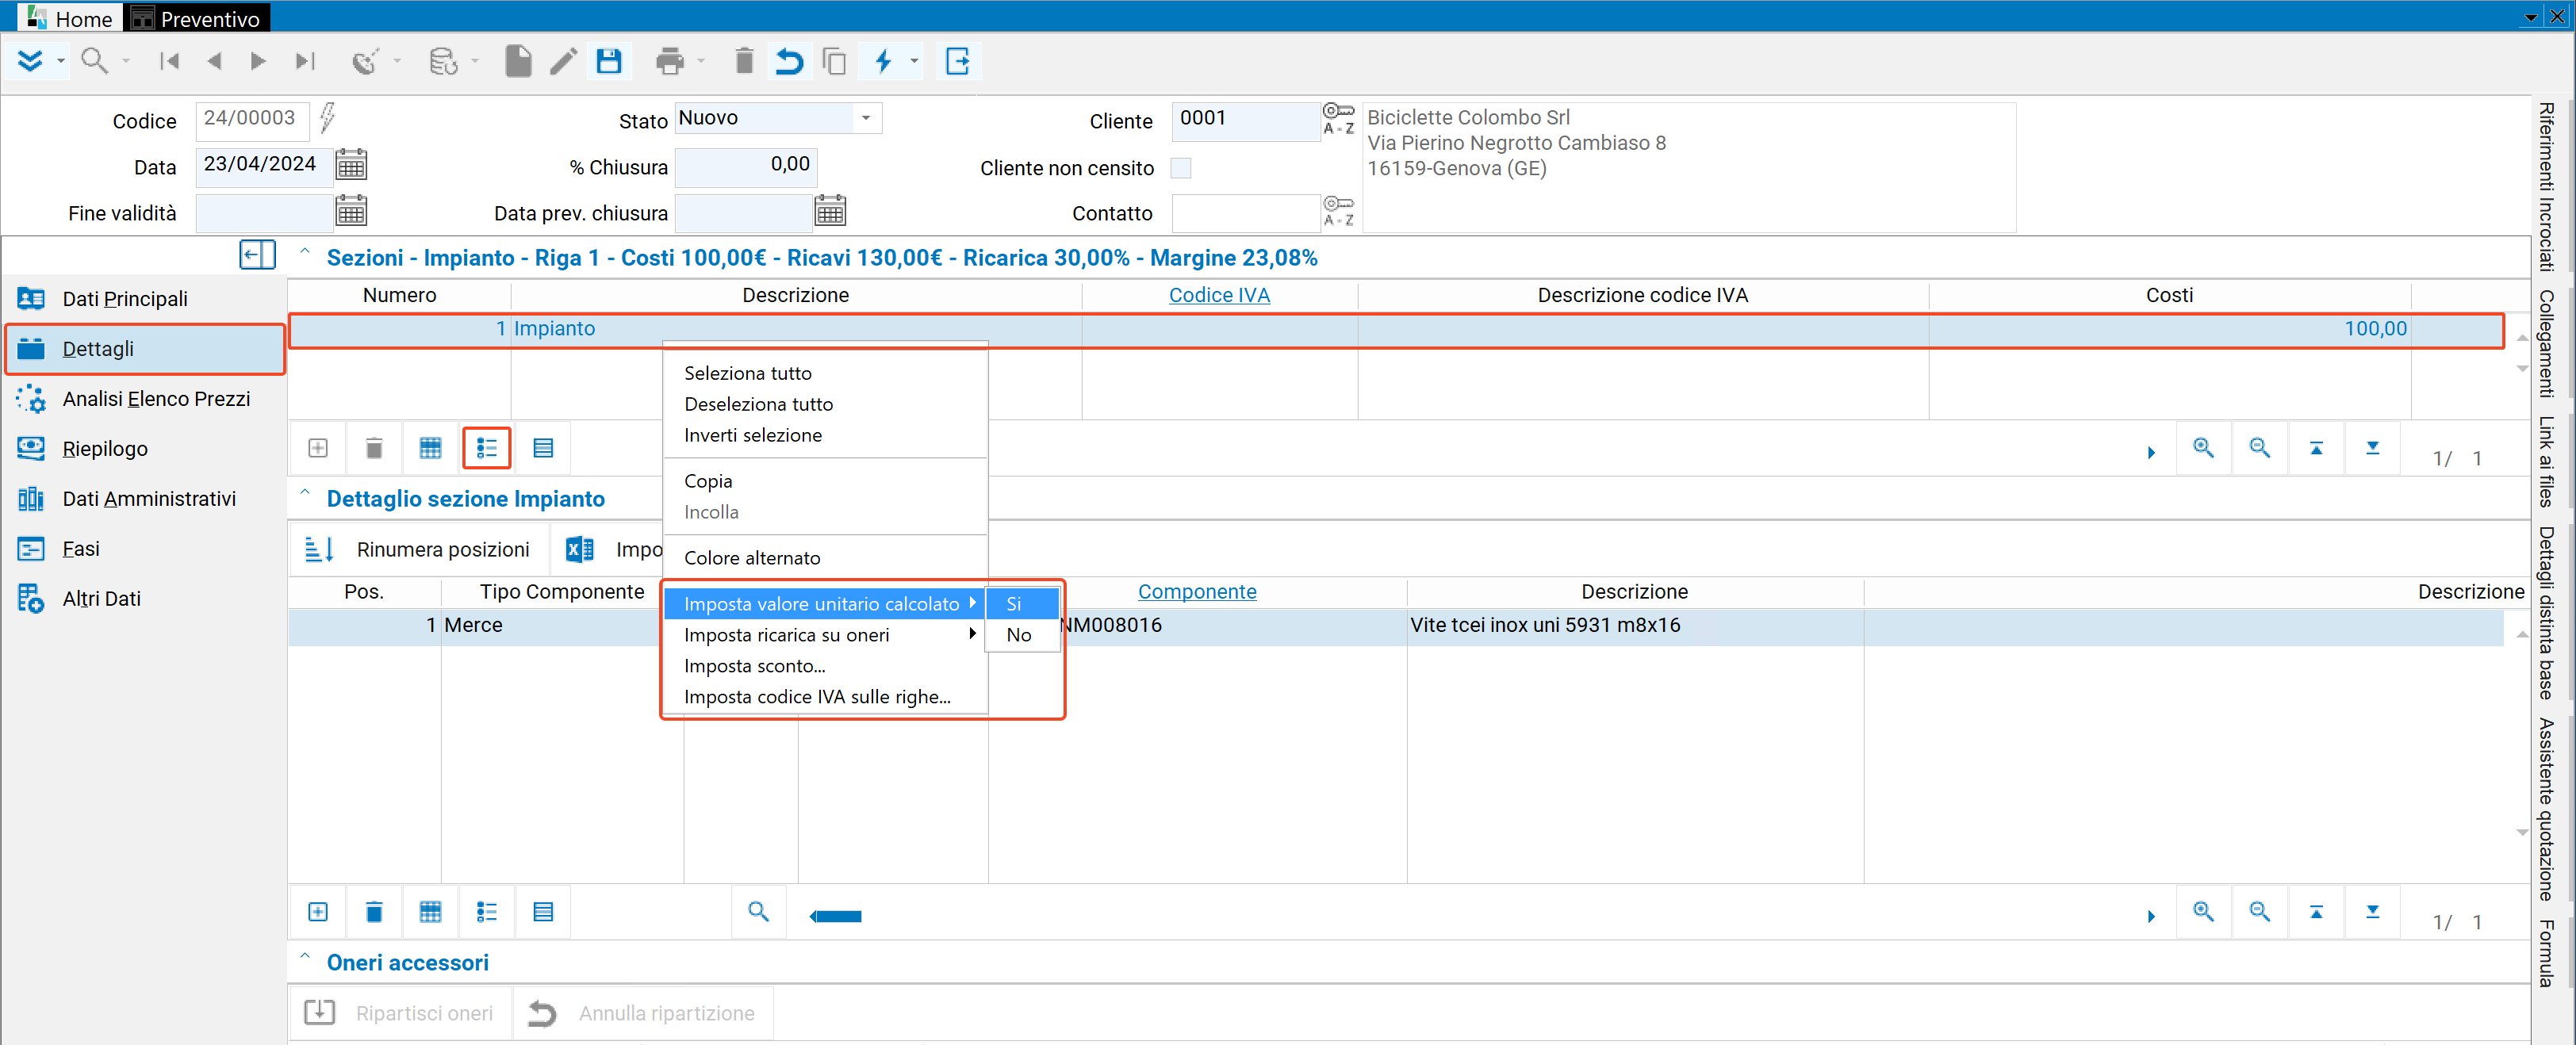
Task: Open the Stato dropdown
Action: point(866,118)
